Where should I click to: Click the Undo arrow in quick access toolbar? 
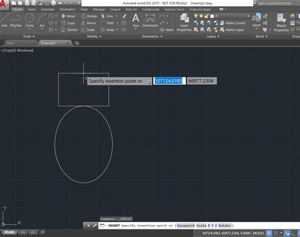[x=60, y=3]
